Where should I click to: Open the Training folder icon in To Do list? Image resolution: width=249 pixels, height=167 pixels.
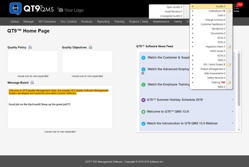click(229, 82)
